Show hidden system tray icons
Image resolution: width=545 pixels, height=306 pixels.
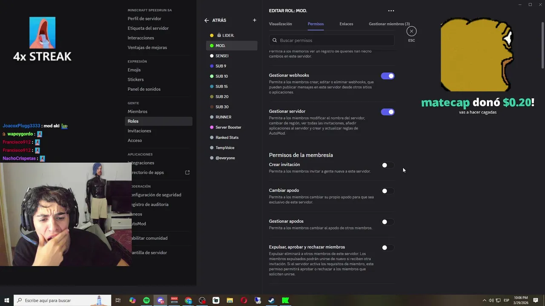coord(485,300)
